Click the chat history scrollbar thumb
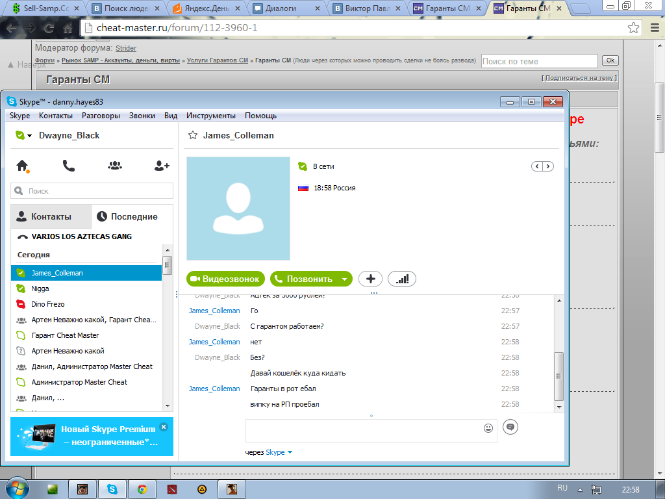The image size is (665, 499). 559,376
